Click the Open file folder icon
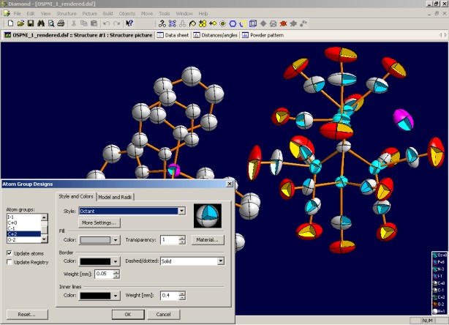Viewport: 449px width, 325px height. pyautogui.click(x=20, y=23)
